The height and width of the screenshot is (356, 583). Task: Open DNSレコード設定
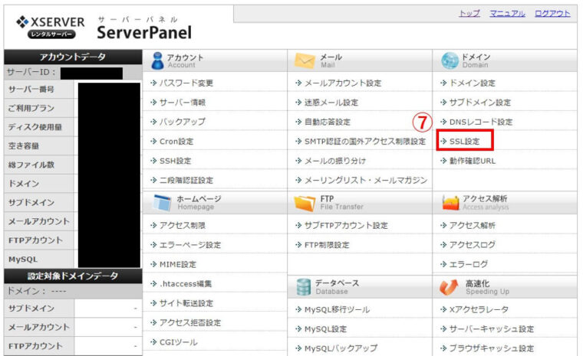(x=481, y=122)
